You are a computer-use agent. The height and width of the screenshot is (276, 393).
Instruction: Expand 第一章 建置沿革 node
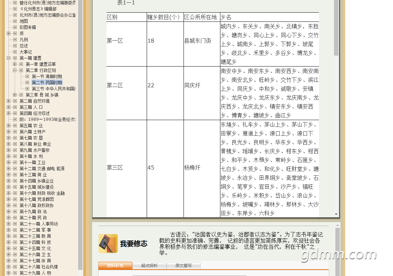tap(15, 64)
